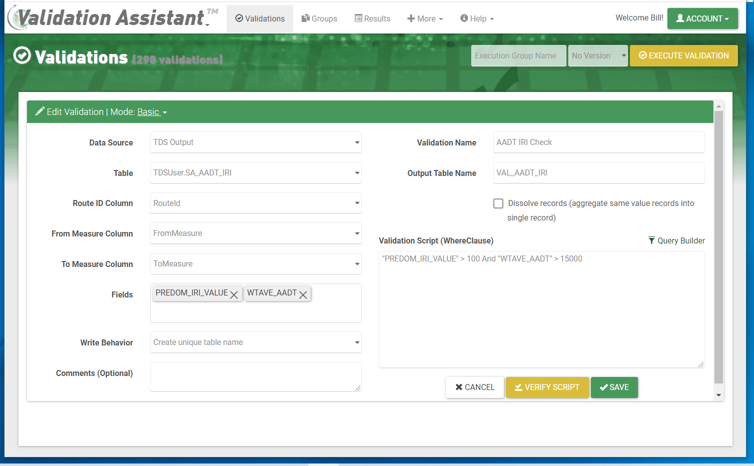Open the To Measure Column dropdown

click(256, 264)
